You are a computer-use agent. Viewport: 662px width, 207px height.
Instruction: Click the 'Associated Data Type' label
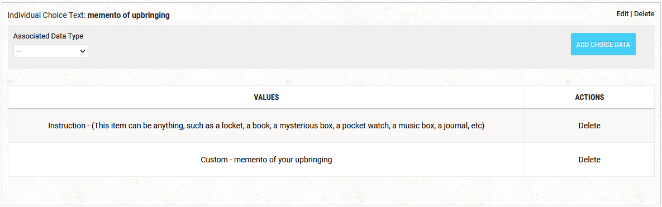tap(48, 36)
